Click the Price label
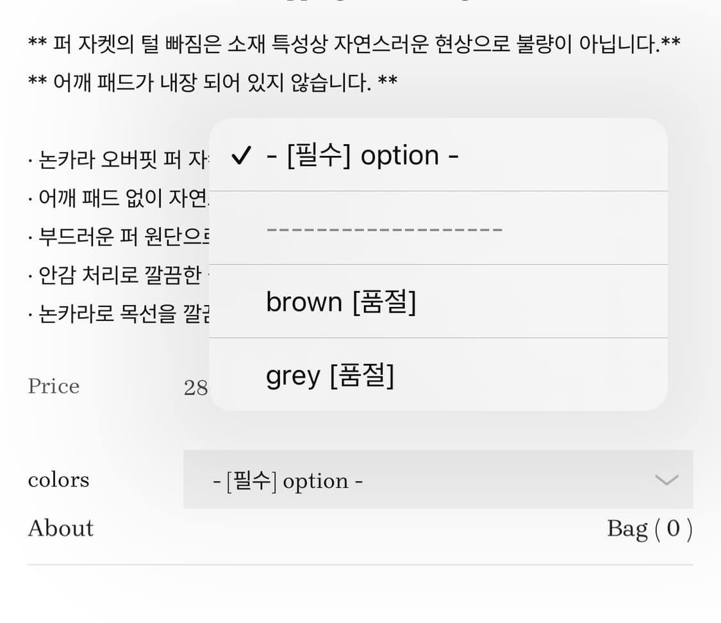Screen dimensions: 721x623 [x=53, y=386]
